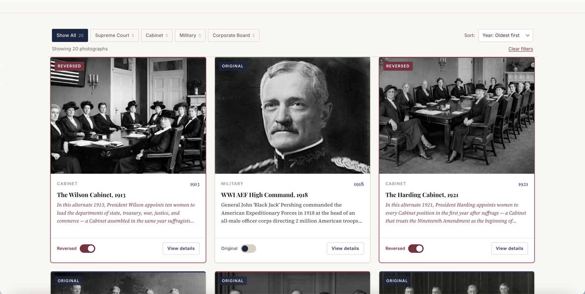Filter photographs by Supreme Court

tap(114, 35)
